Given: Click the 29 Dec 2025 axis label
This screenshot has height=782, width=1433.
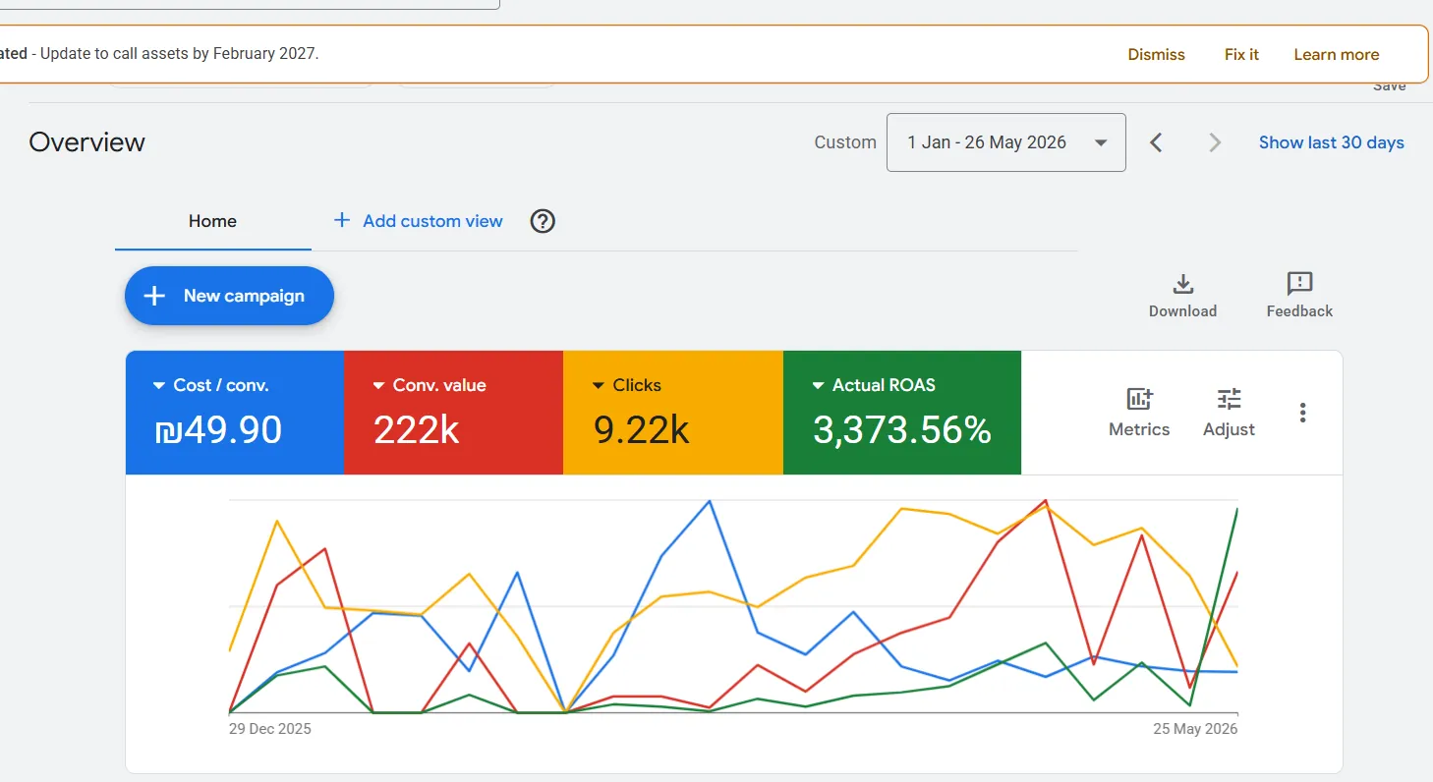Looking at the screenshot, I should [270, 729].
